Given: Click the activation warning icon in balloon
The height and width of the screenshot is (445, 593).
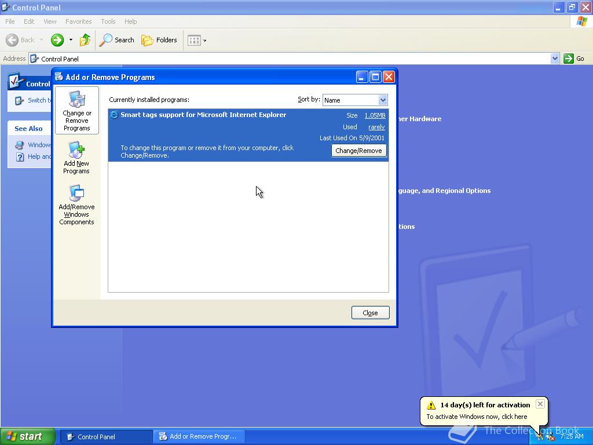Looking at the screenshot, I should click(431, 405).
